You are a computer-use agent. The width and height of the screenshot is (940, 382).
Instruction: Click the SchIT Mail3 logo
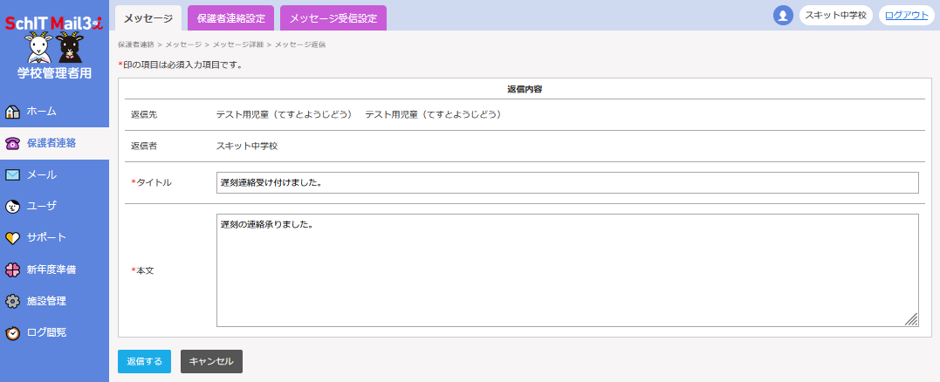54,22
